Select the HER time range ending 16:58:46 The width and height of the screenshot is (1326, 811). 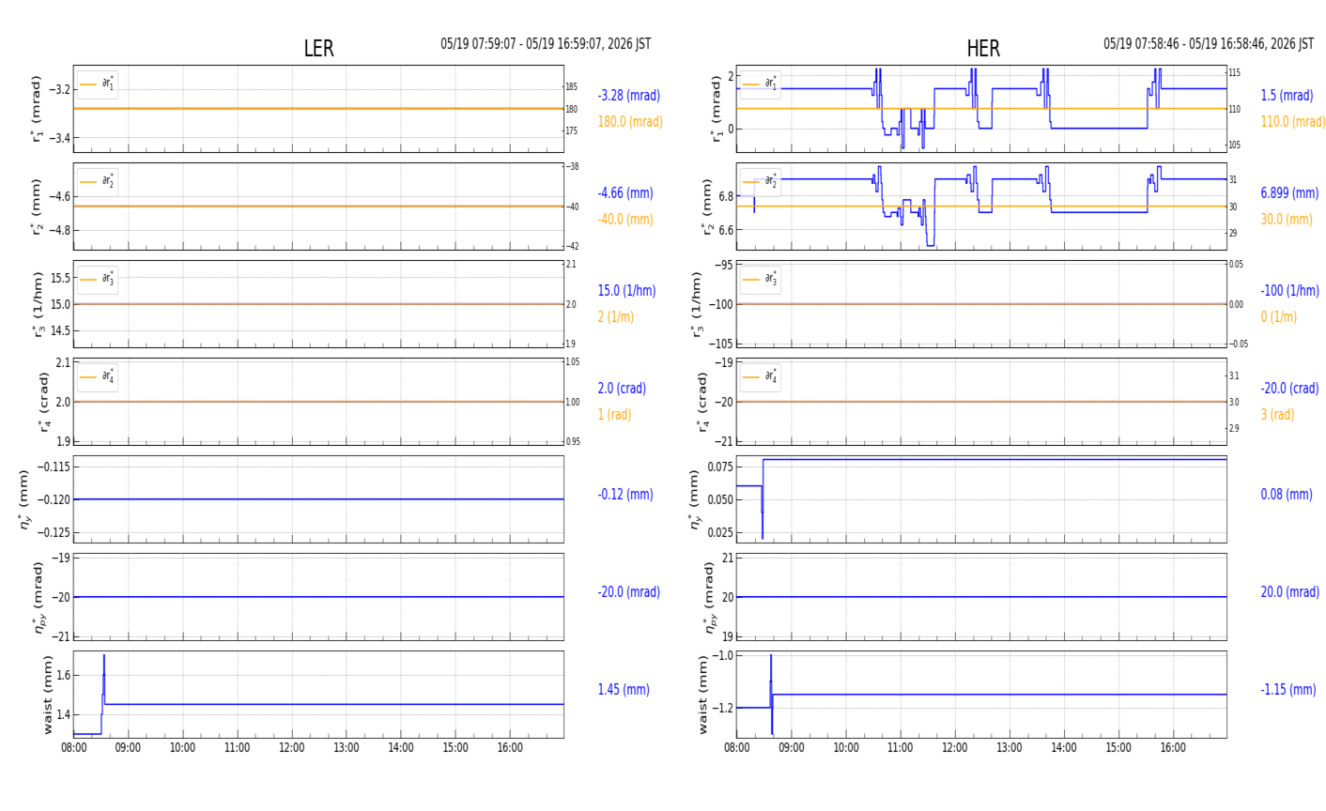point(1209,44)
